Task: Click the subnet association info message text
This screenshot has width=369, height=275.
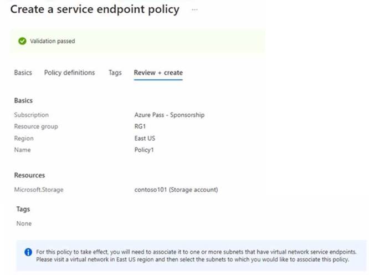Action: pos(196,256)
